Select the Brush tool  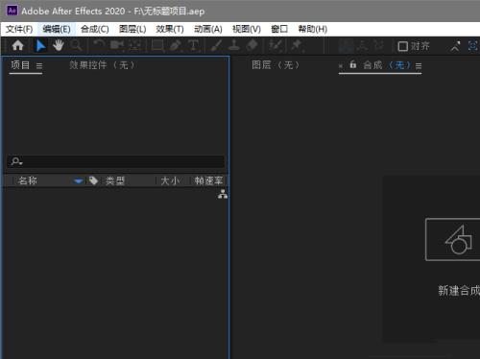pyautogui.click(x=217, y=45)
